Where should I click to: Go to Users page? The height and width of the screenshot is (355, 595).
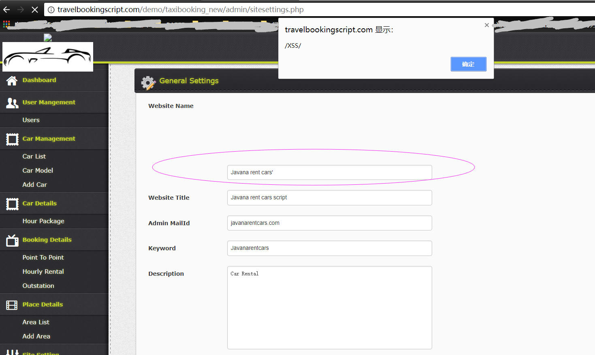[31, 120]
